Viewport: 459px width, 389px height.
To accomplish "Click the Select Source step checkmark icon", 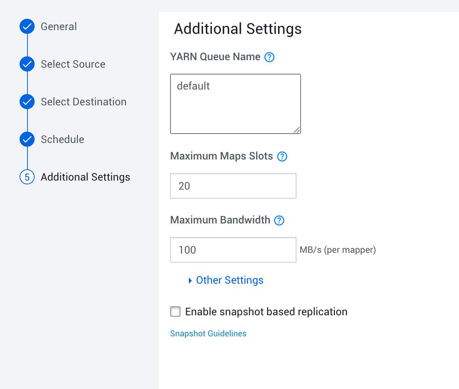I will click(27, 64).
